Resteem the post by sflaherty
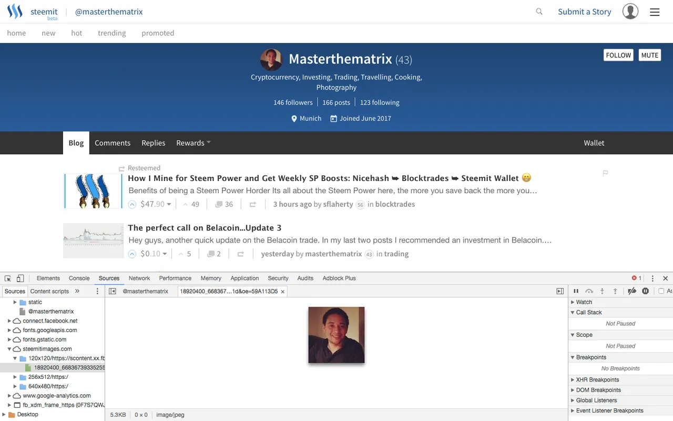 (x=253, y=204)
